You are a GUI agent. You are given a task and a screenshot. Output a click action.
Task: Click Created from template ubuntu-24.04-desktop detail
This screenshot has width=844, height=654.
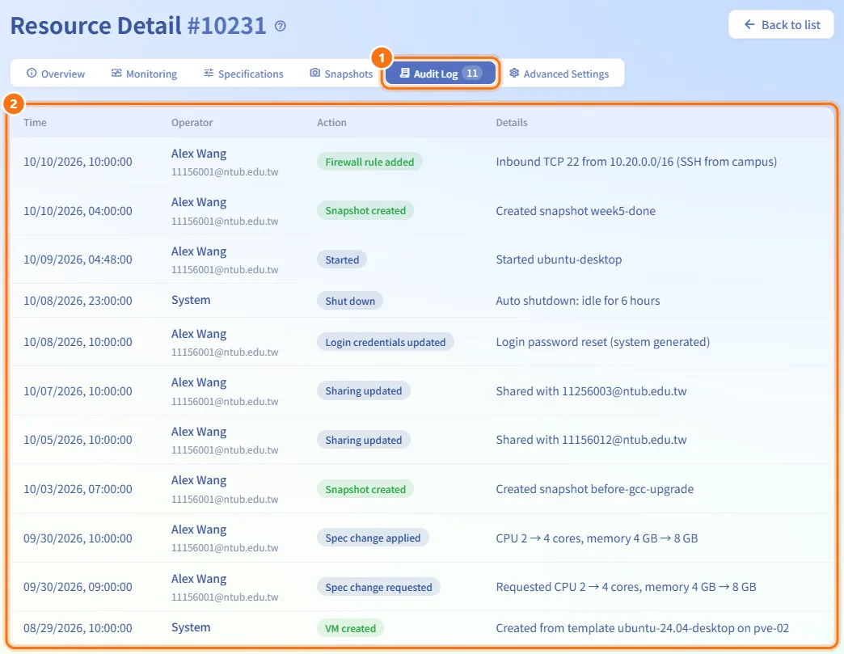coord(642,628)
